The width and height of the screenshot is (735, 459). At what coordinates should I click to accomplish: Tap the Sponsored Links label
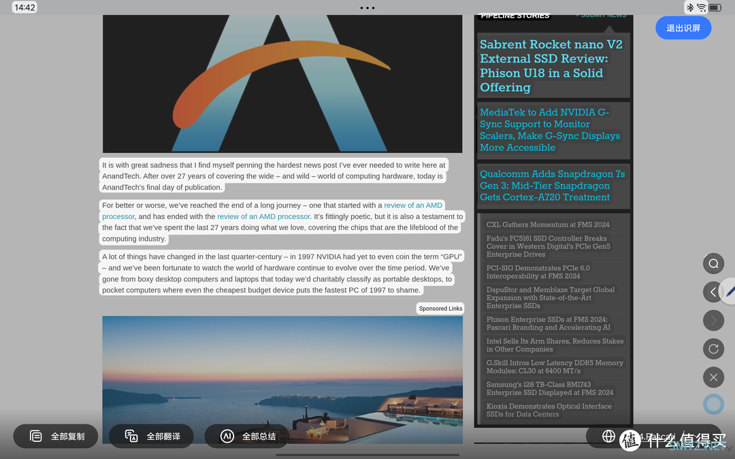tap(440, 308)
